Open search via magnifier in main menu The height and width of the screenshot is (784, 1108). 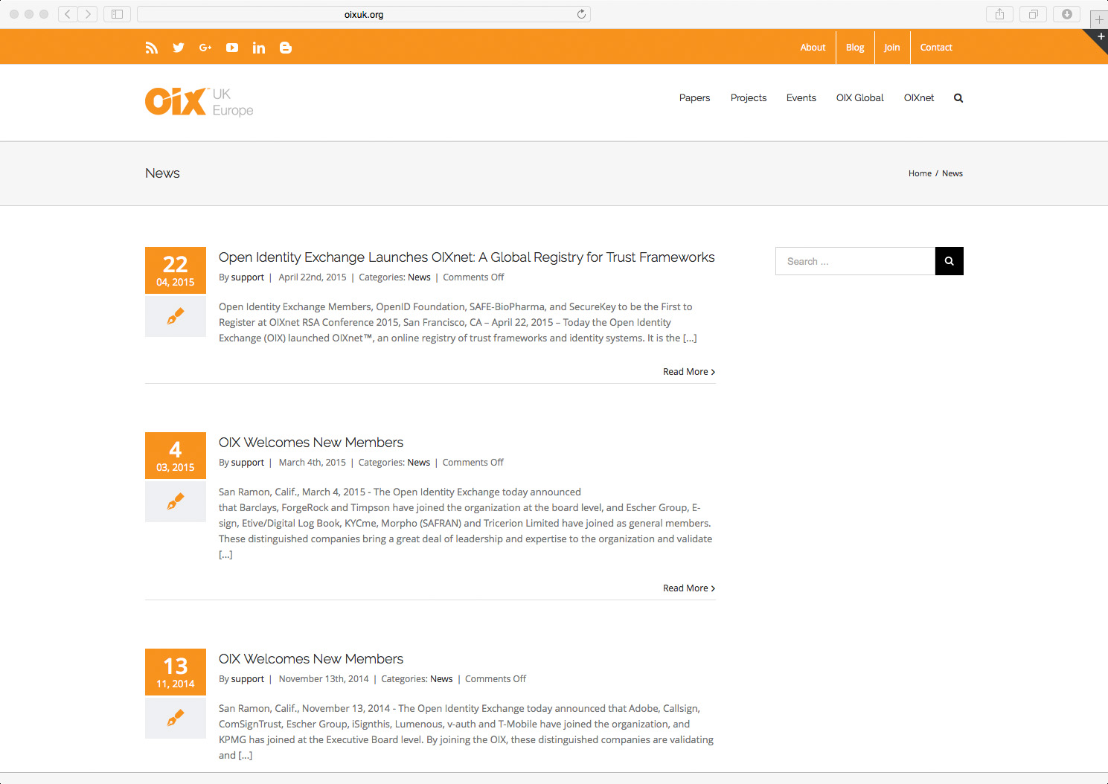pos(958,98)
